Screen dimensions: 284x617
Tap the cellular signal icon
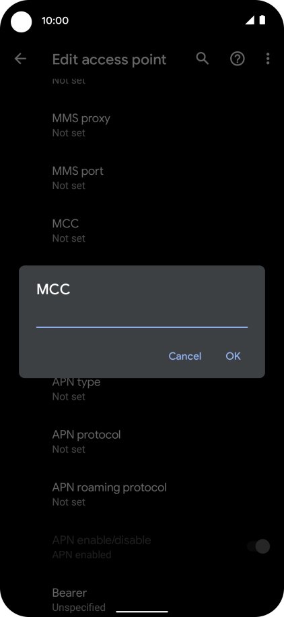[250, 20]
